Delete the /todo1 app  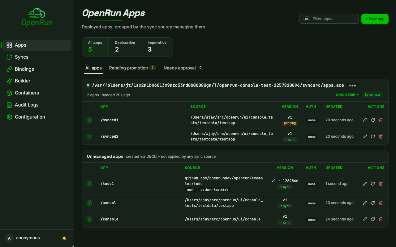pyautogui.click(x=381, y=184)
